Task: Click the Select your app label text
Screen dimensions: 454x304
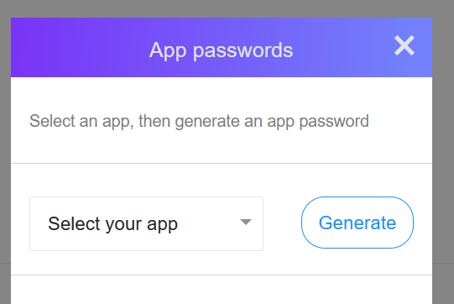Action: (x=112, y=224)
